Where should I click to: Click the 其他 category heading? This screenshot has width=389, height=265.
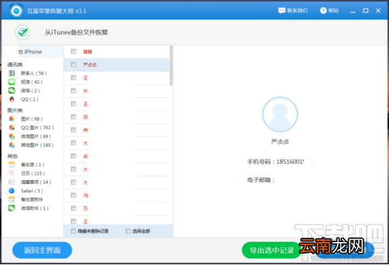pyautogui.click(x=12, y=156)
